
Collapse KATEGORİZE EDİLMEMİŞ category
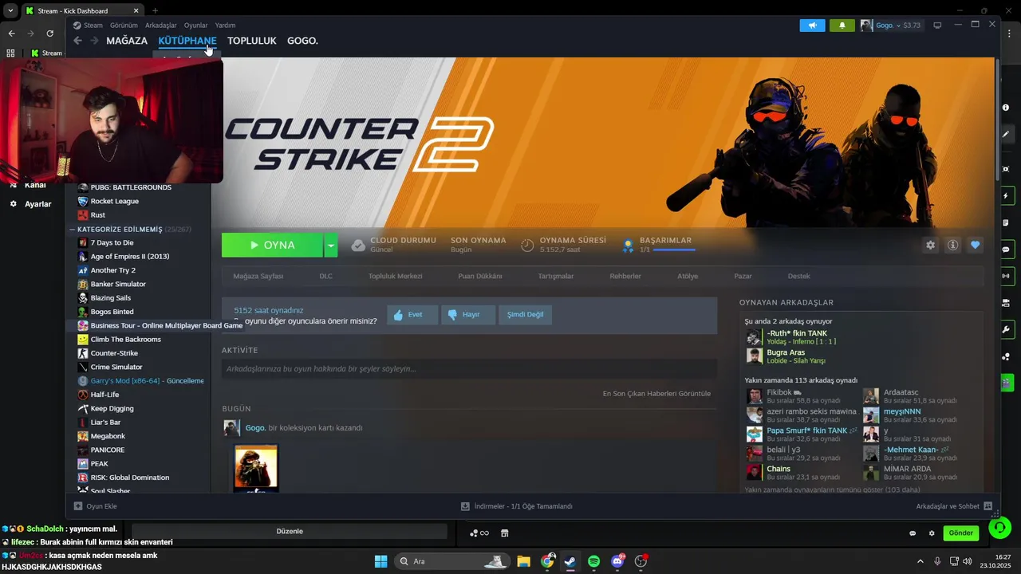click(x=72, y=229)
